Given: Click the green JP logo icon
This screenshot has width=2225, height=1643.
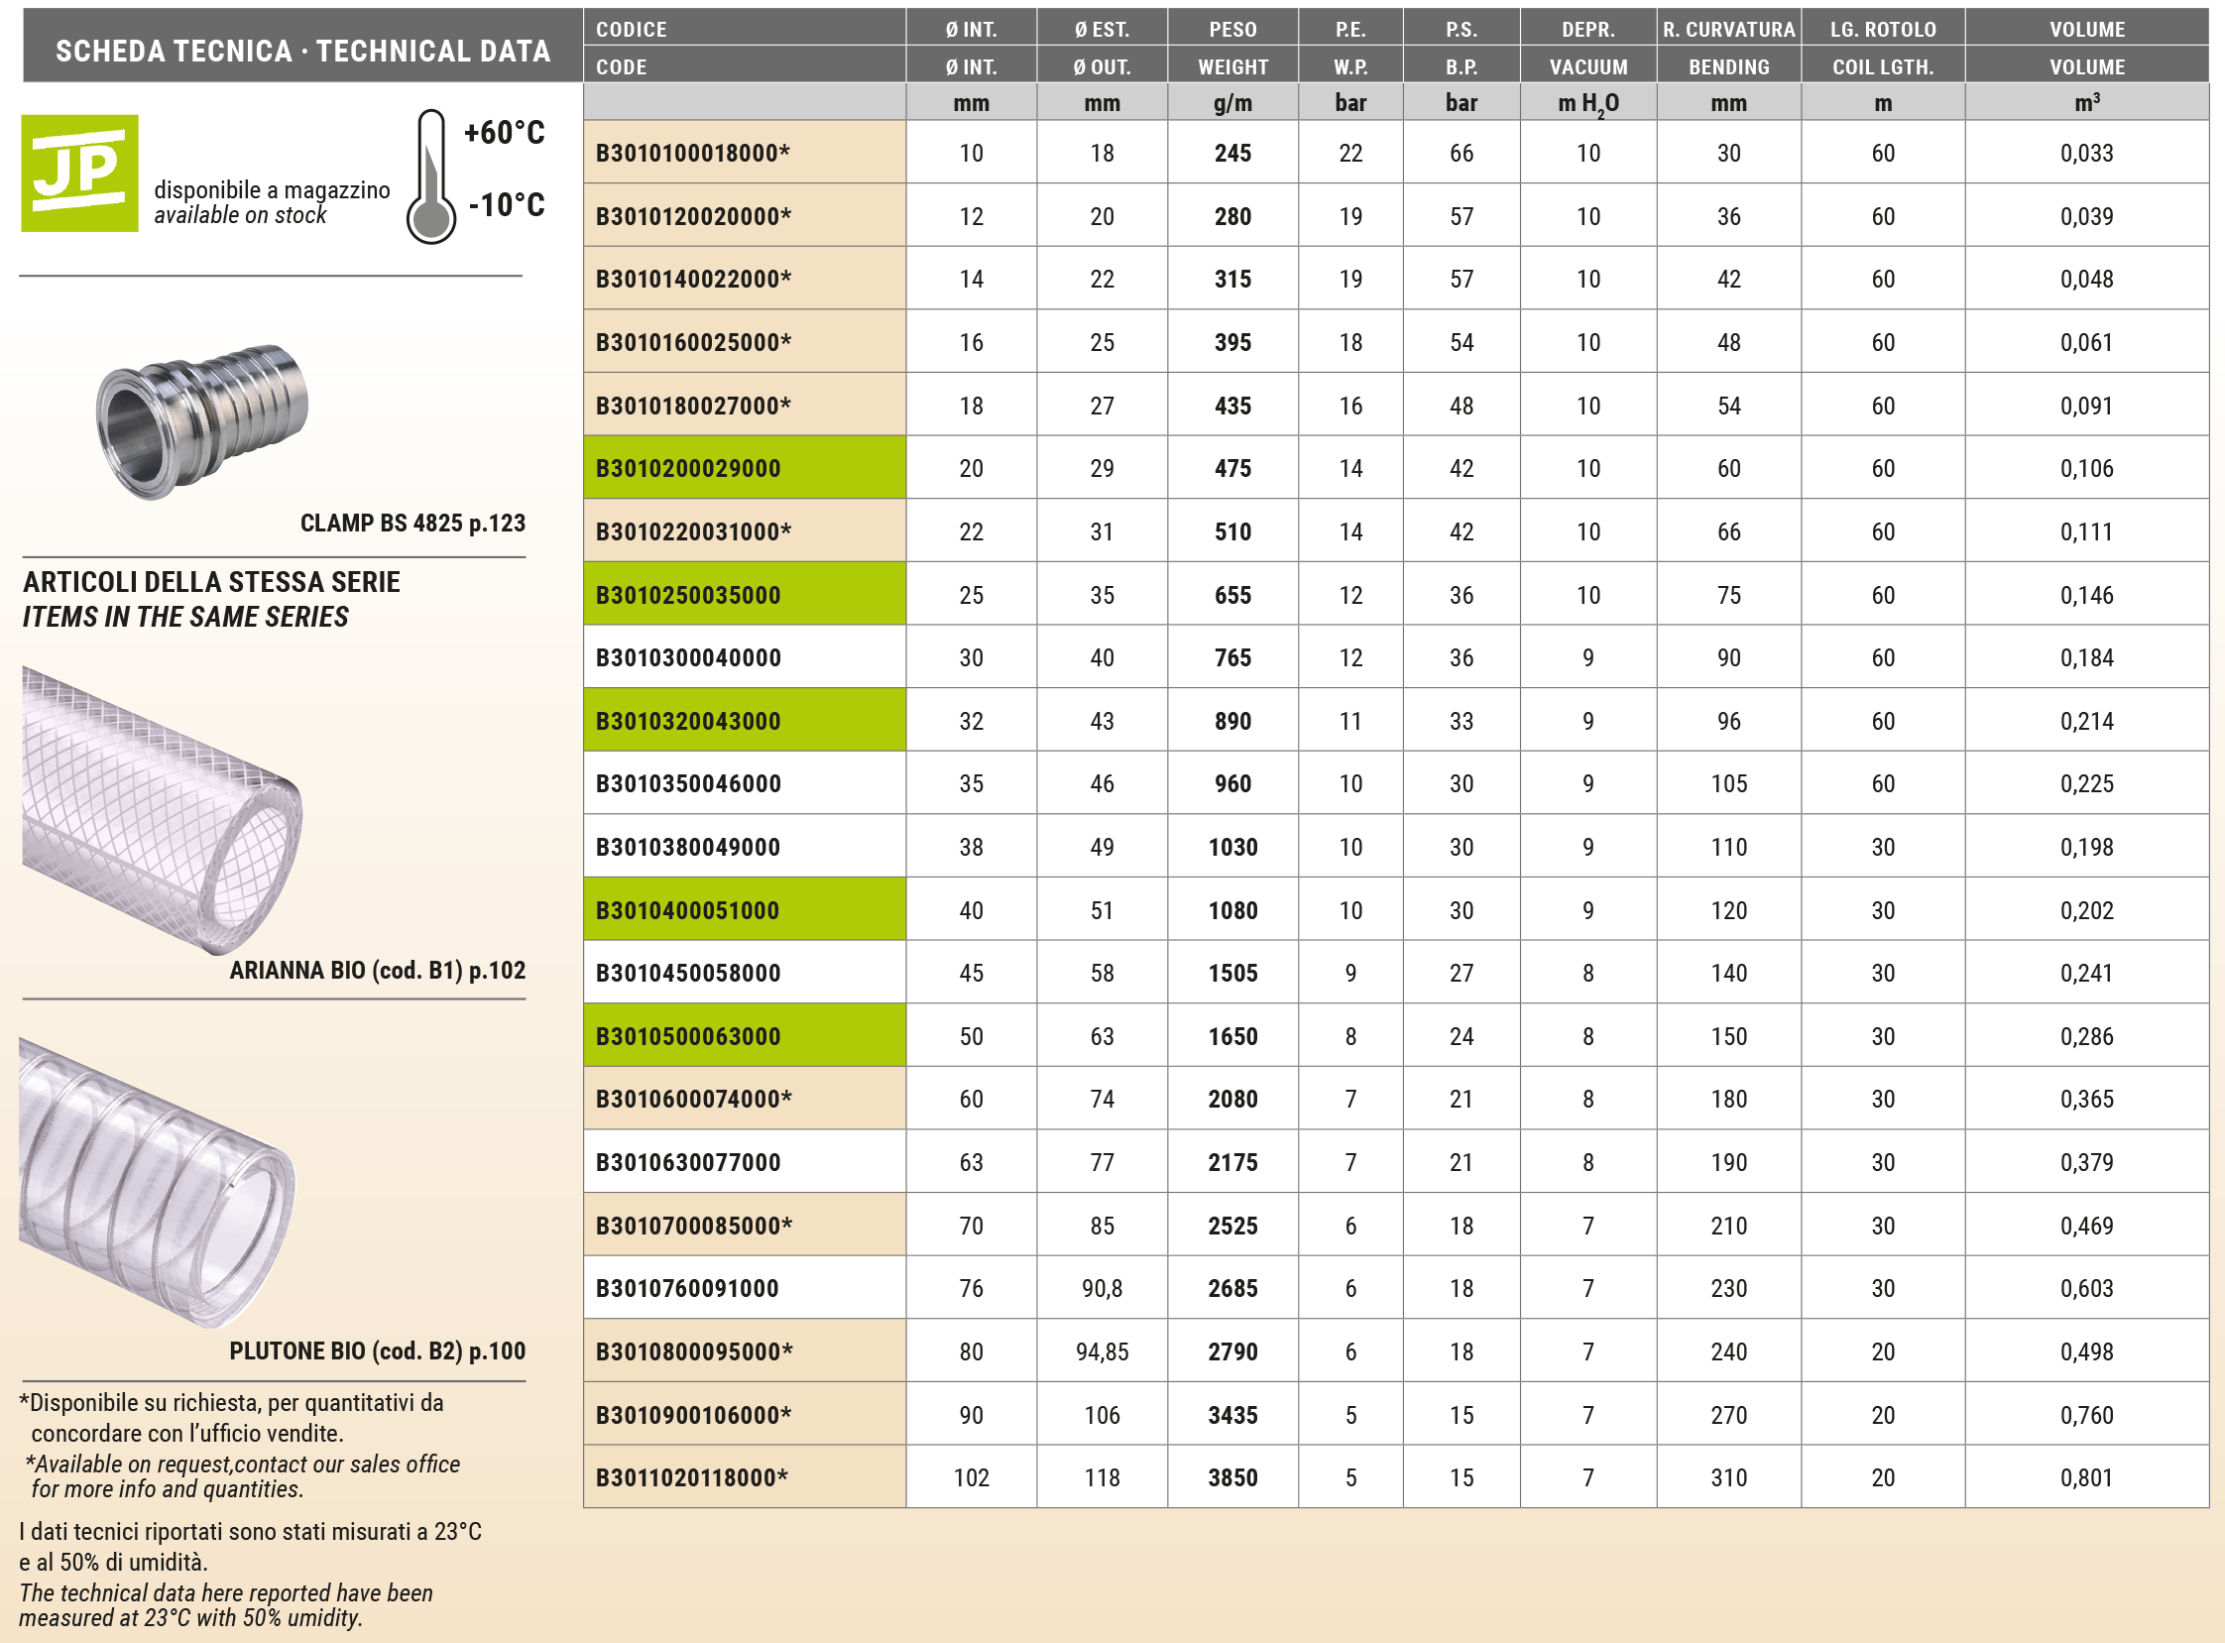Looking at the screenshot, I should point(79,174).
